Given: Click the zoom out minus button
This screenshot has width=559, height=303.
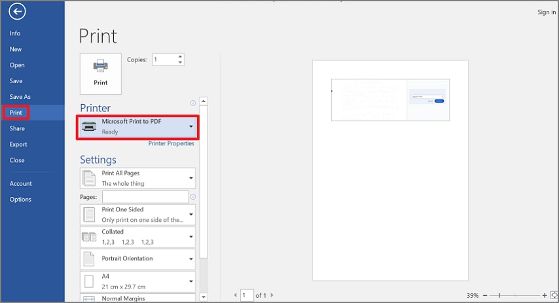Looking at the screenshot, I should click(x=485, y=296).
